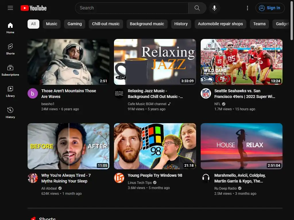Viewport: 294px width, 220px height.
Task: Open the Ali Abdaal channel avatar
Action: (33, 178)
